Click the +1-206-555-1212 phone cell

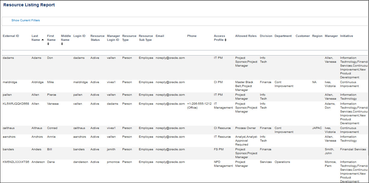tap(200, 106)
